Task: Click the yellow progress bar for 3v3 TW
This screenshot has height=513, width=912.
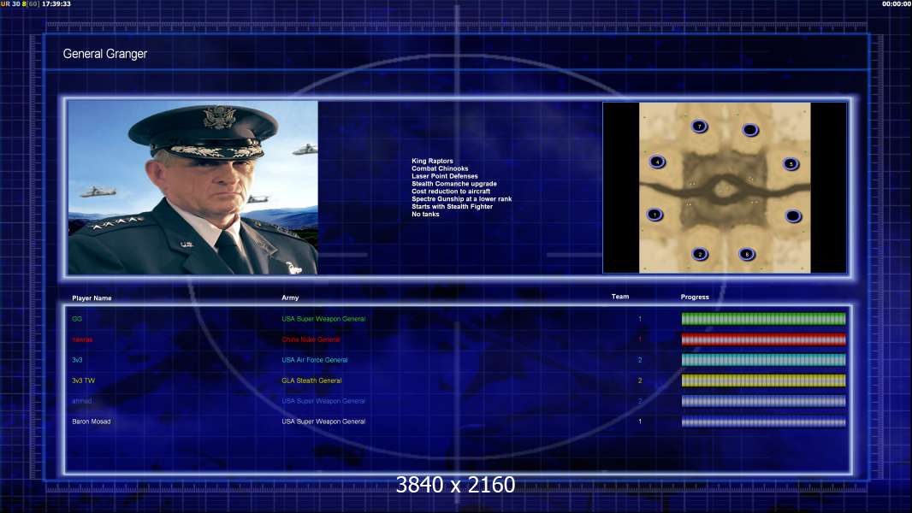Action: tap(763, 380)
